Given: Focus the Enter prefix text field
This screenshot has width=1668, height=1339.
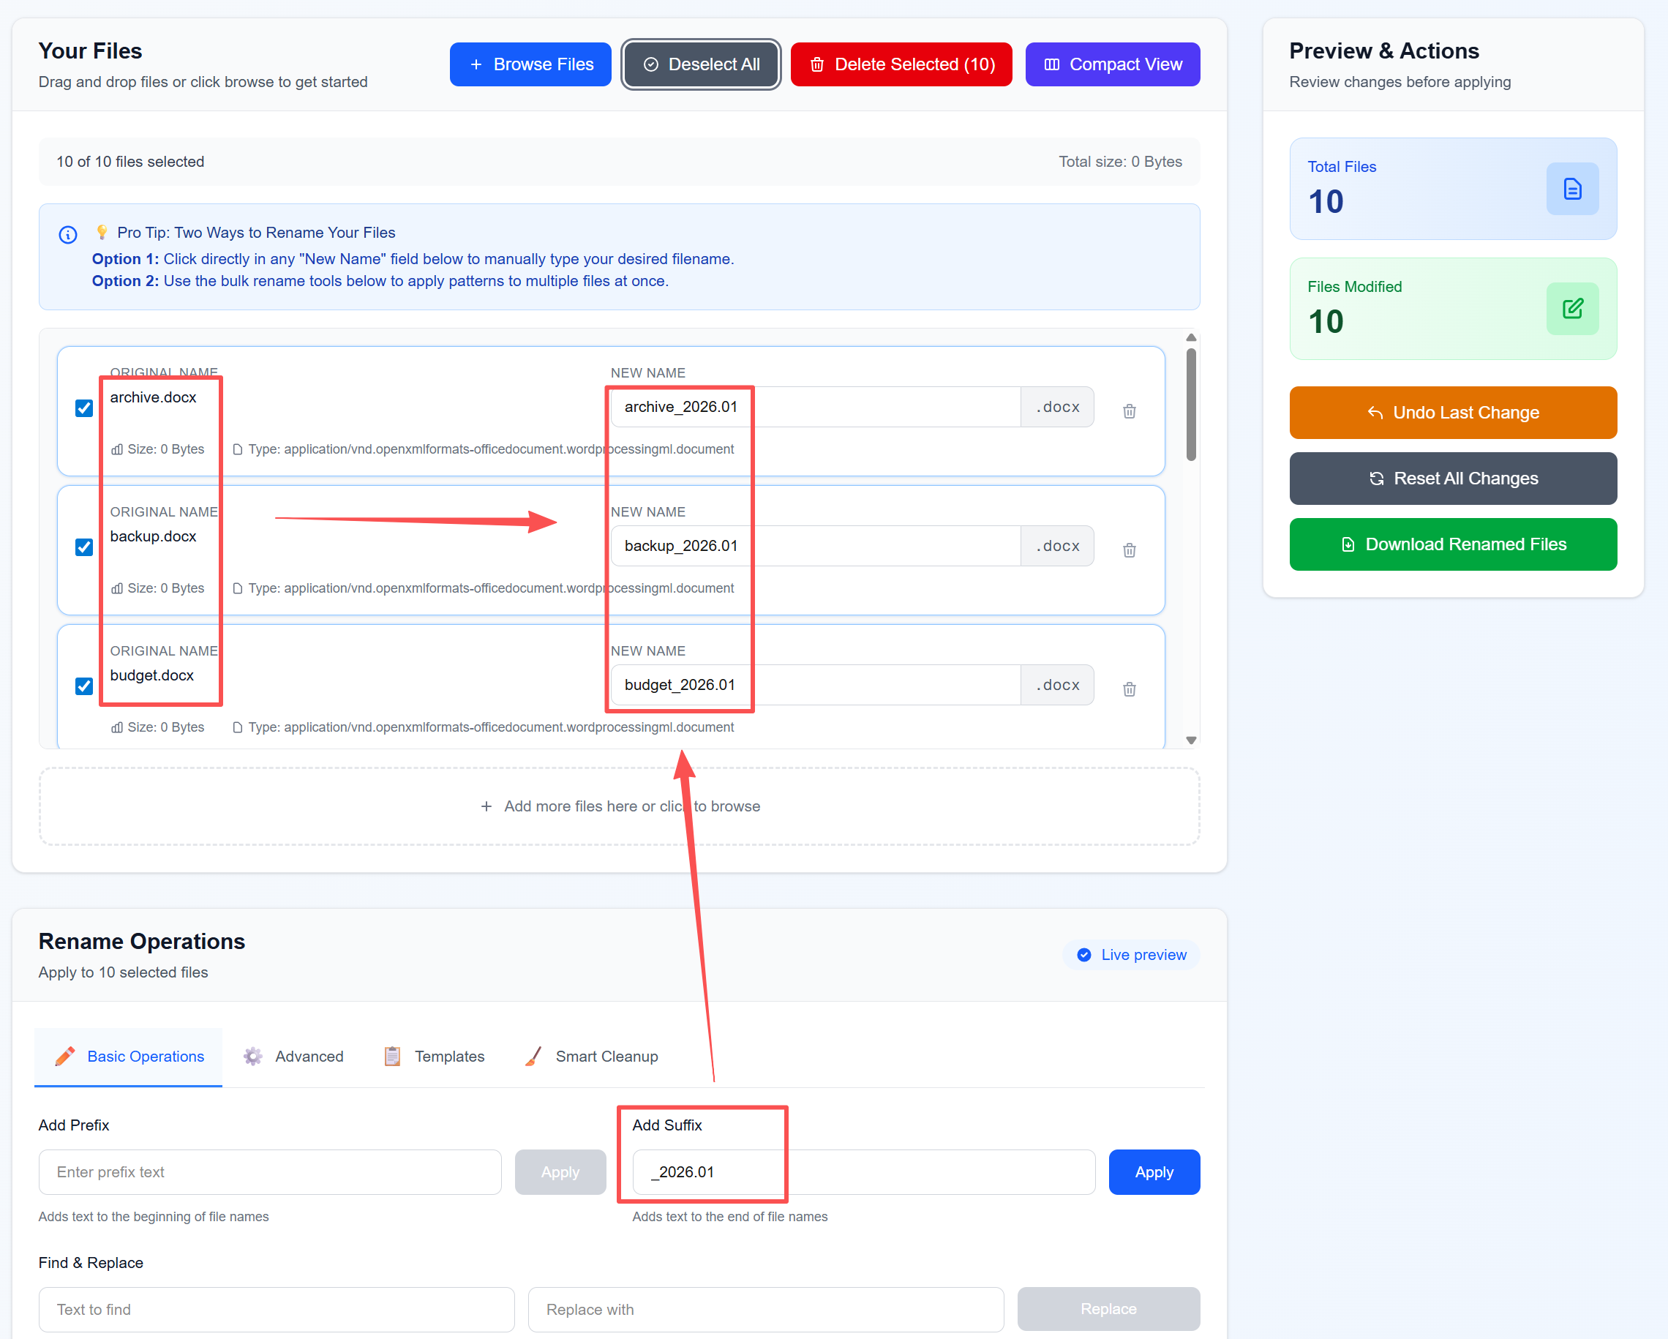Looking at the screenshot, I should [269, 1172].
